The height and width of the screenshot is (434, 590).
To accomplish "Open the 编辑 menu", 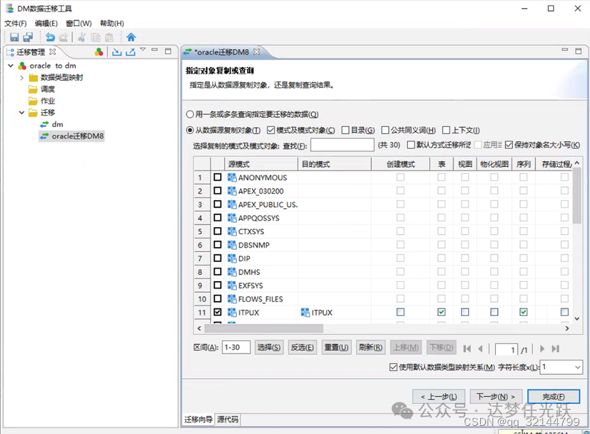I will coord(46,23).
